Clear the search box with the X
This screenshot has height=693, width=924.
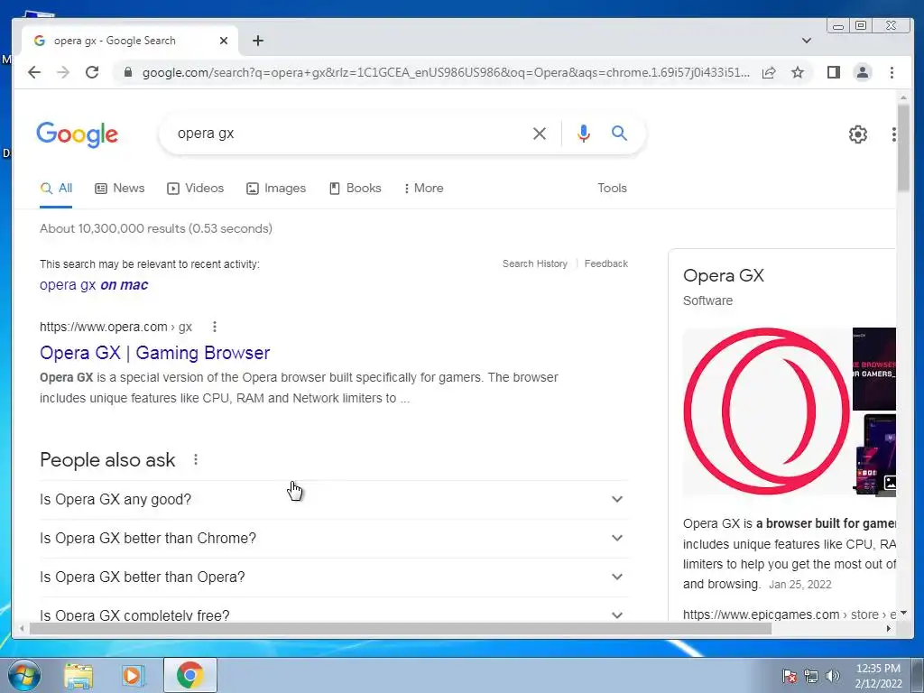(539, 134)
